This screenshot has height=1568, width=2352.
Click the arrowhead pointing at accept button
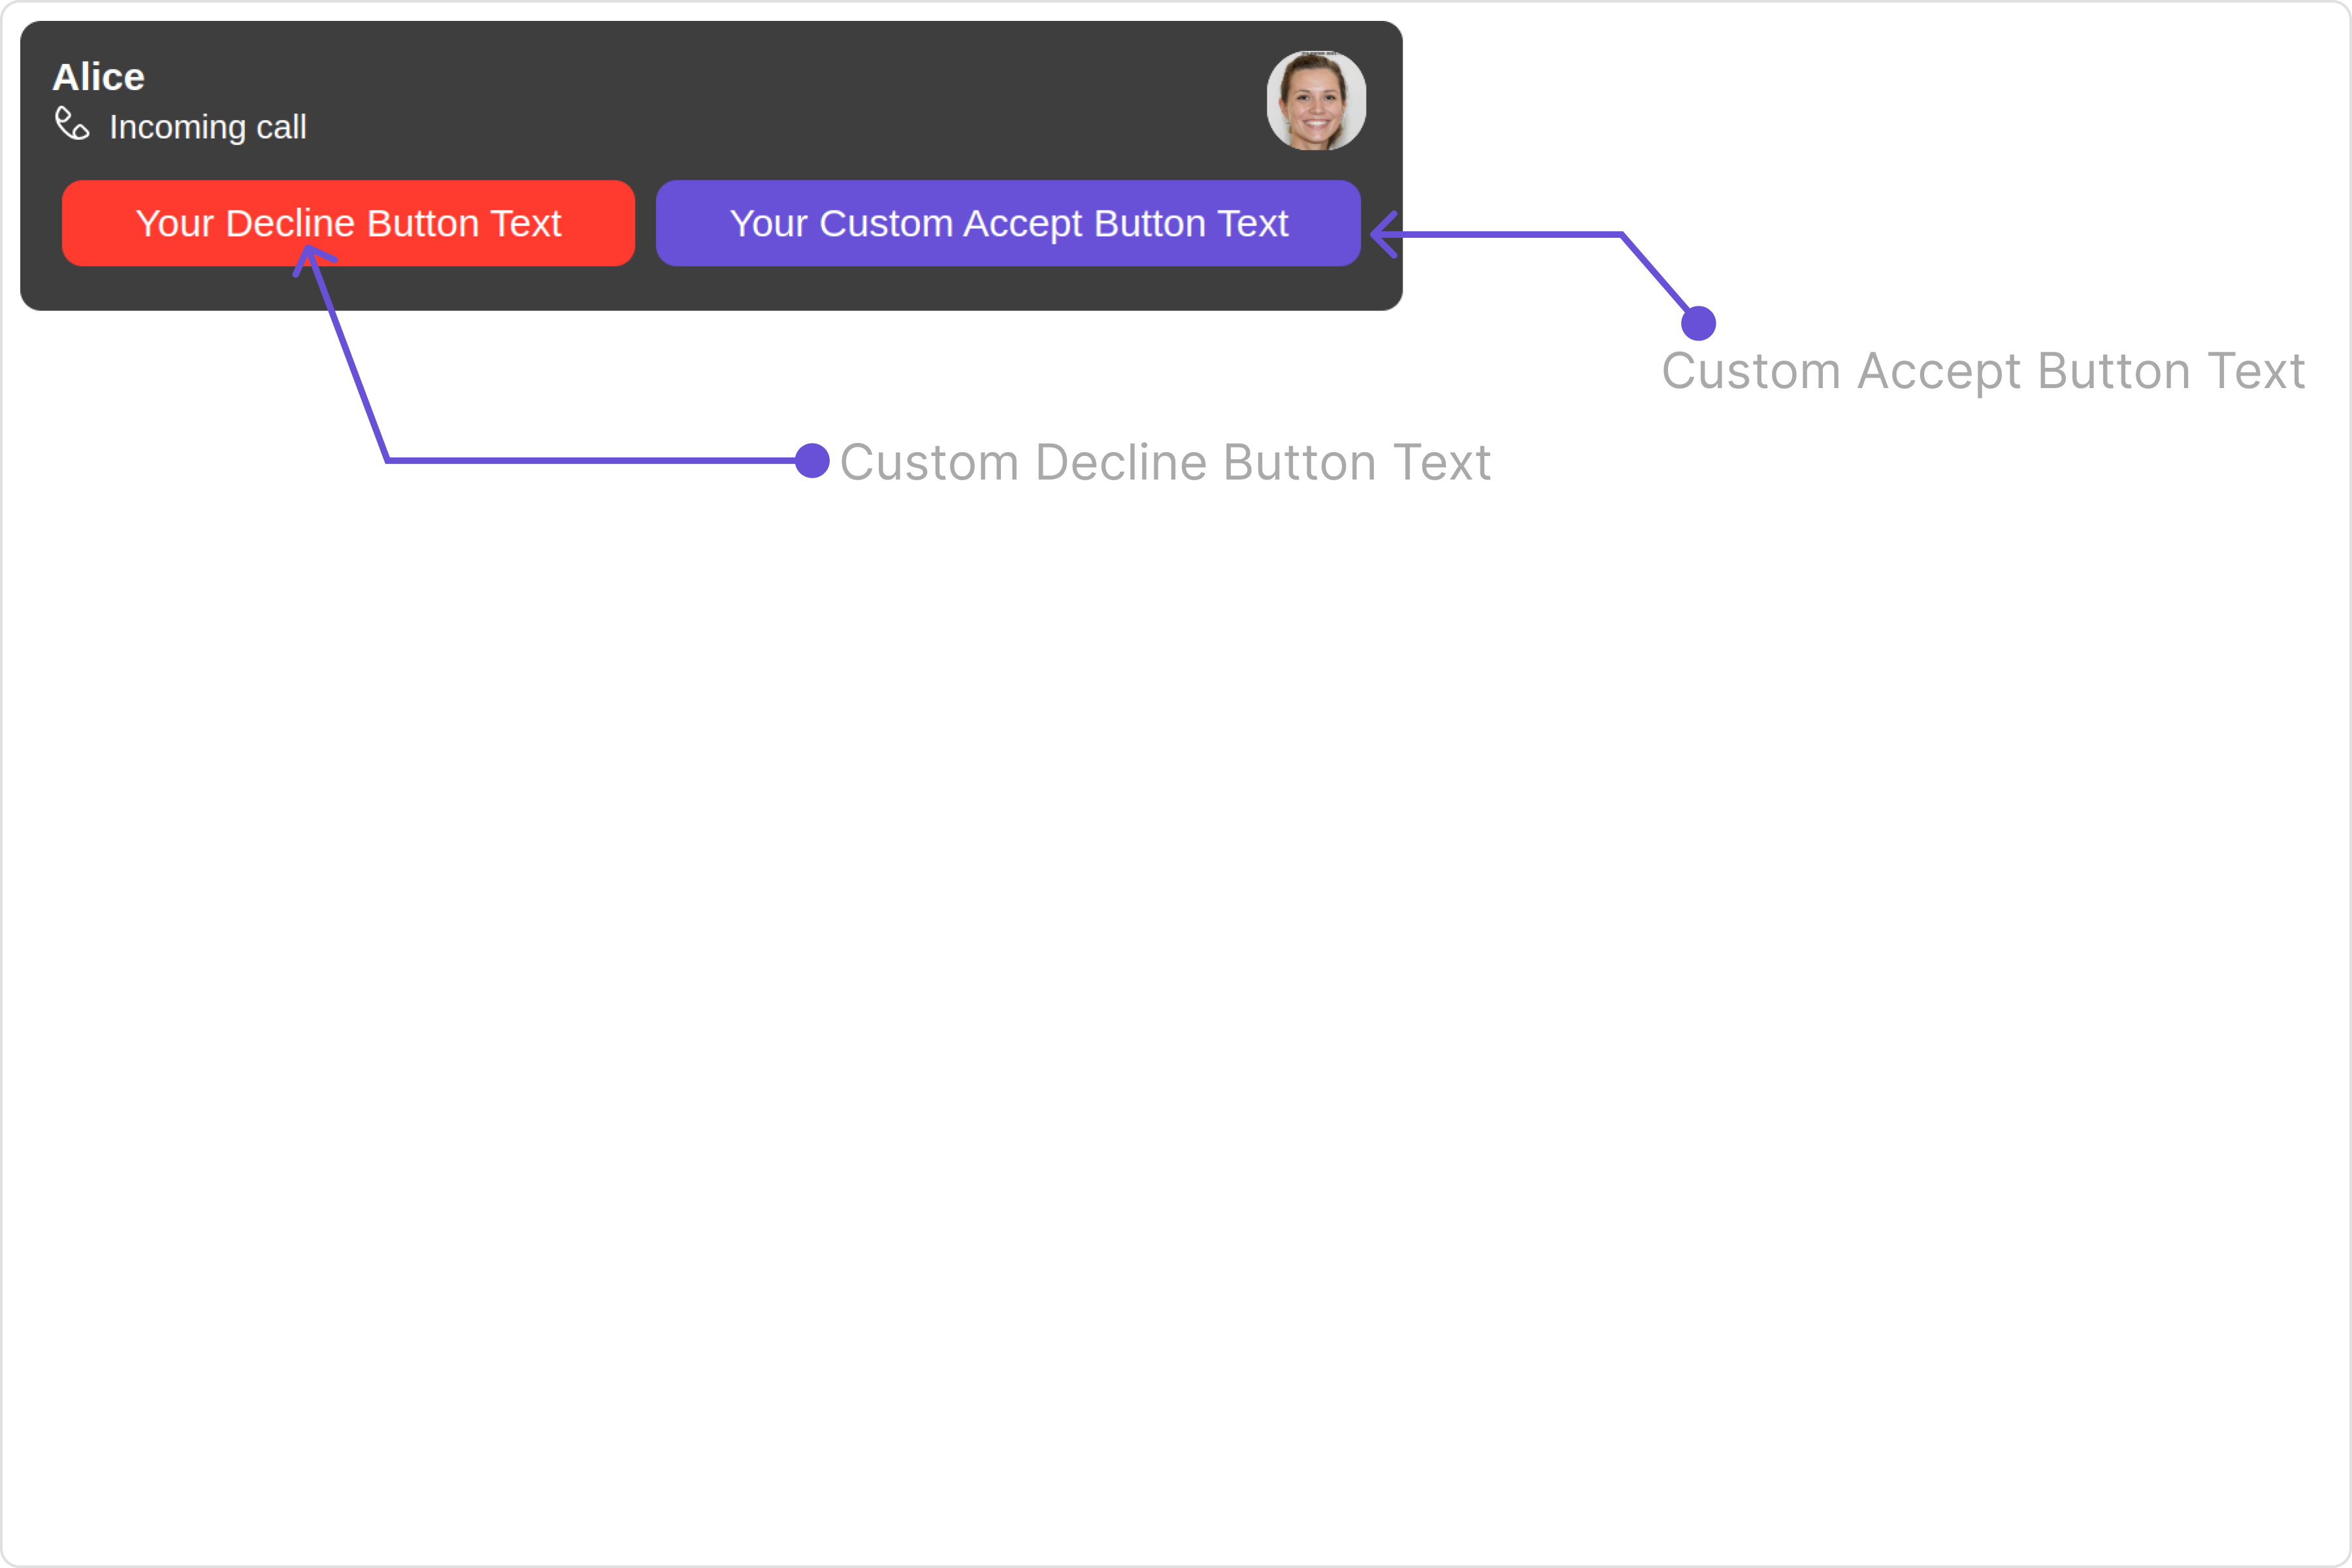coord(1384,235)
